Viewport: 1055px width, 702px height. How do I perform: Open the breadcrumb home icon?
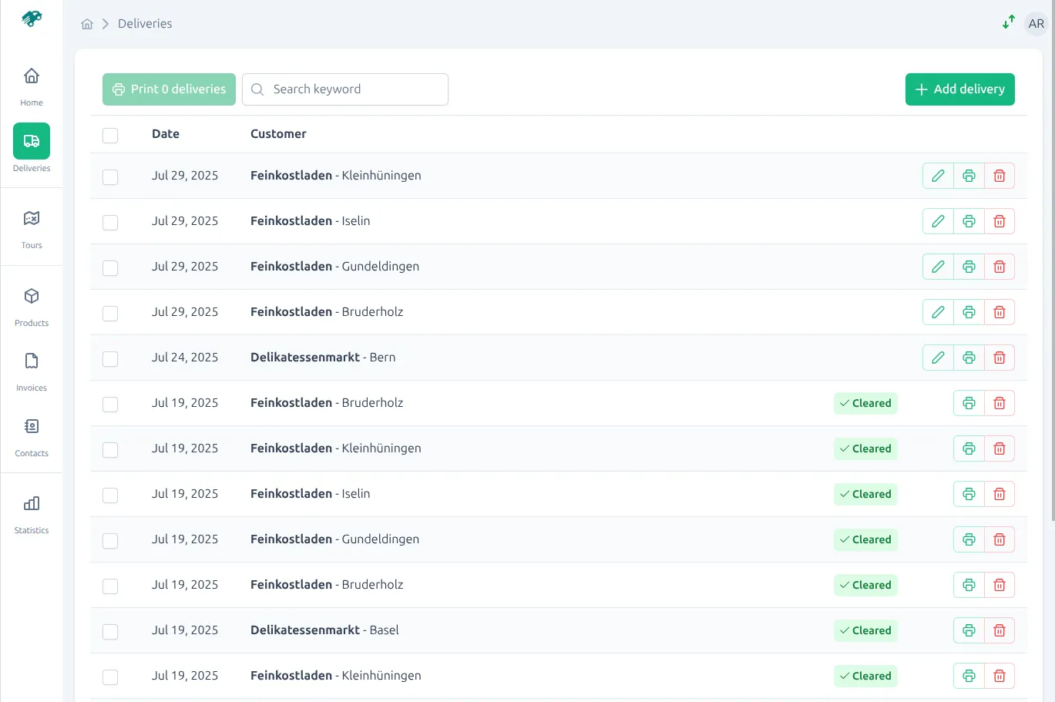coord(87,24)
